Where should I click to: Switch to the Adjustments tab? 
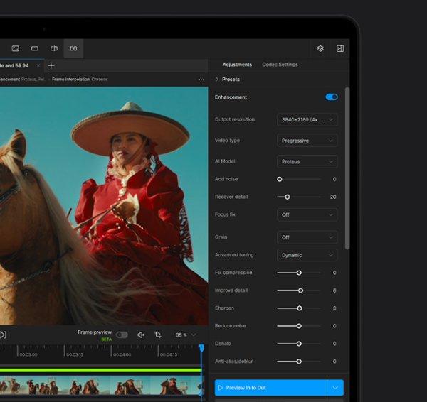(237, 65)
